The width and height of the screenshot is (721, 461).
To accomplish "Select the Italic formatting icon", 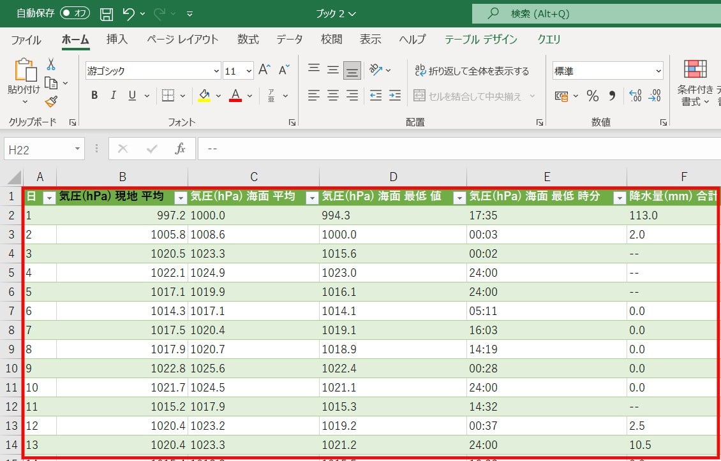I will (112, 95).
